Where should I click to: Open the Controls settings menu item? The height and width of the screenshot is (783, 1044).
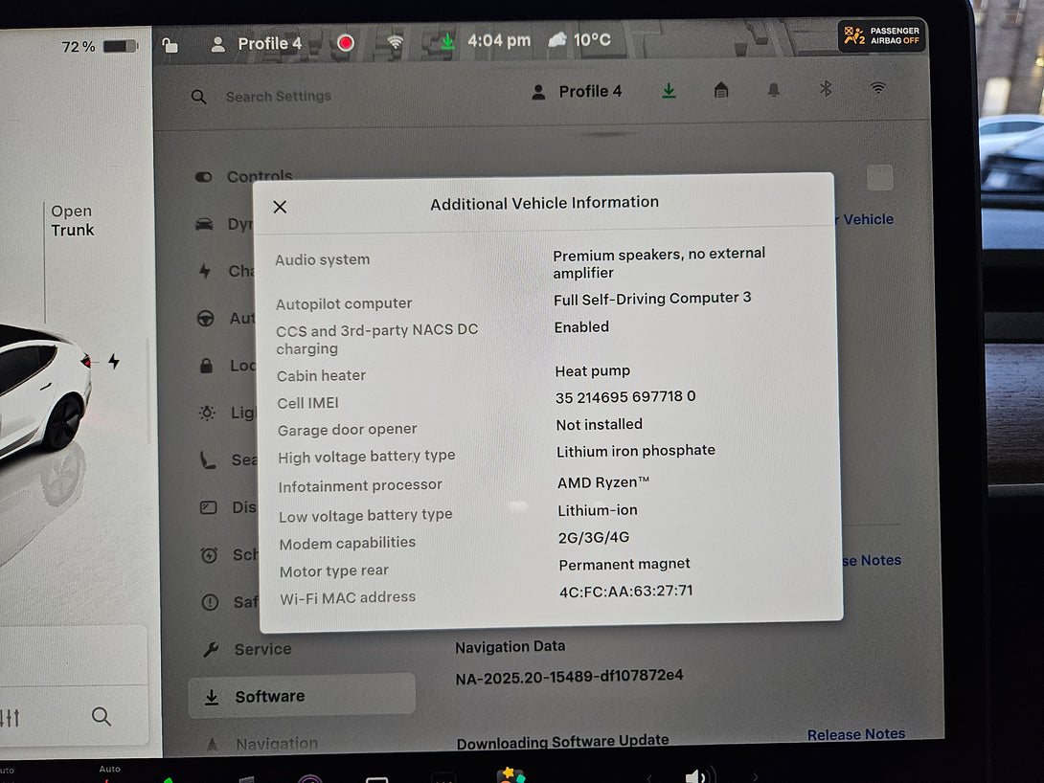[259, 177]
